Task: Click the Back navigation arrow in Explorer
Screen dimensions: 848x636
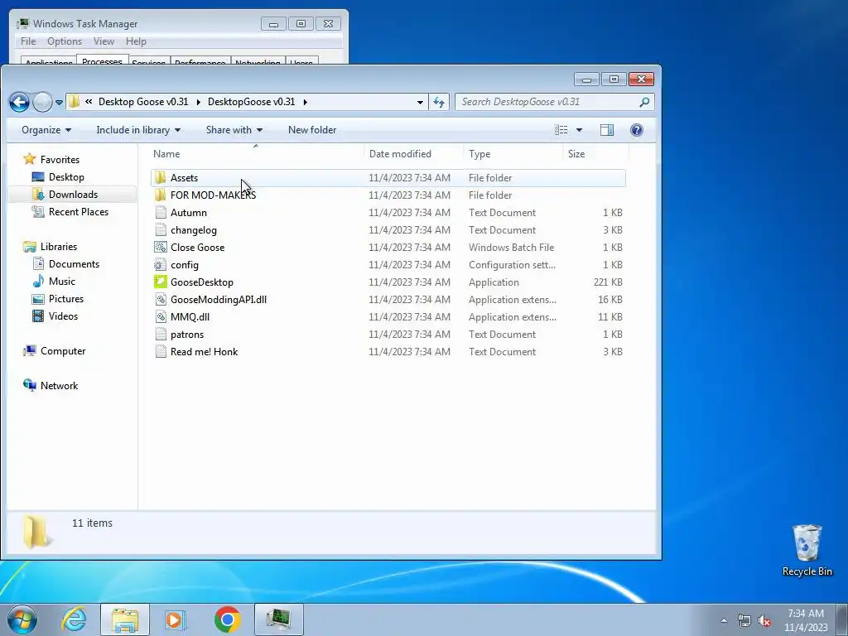Action: 20,102
